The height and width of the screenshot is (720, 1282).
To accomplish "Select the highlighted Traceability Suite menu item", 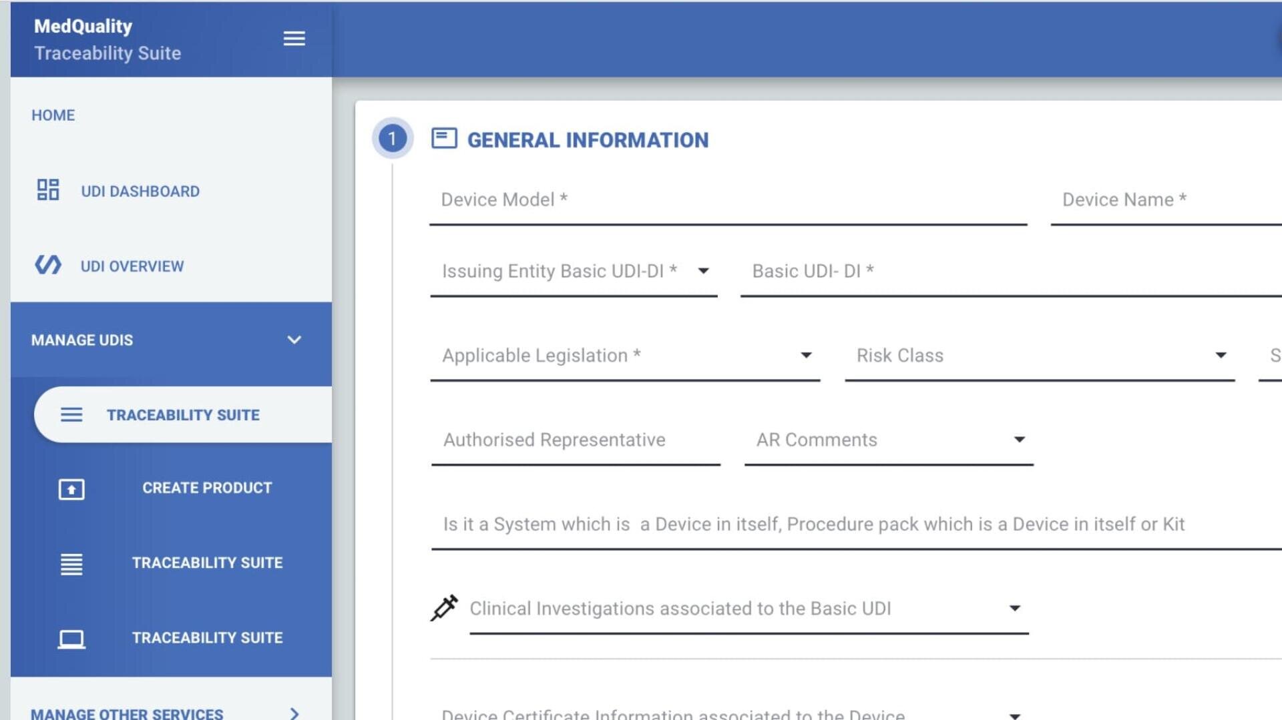I will 183,415.
